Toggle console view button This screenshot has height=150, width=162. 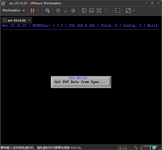click(117, 11)
